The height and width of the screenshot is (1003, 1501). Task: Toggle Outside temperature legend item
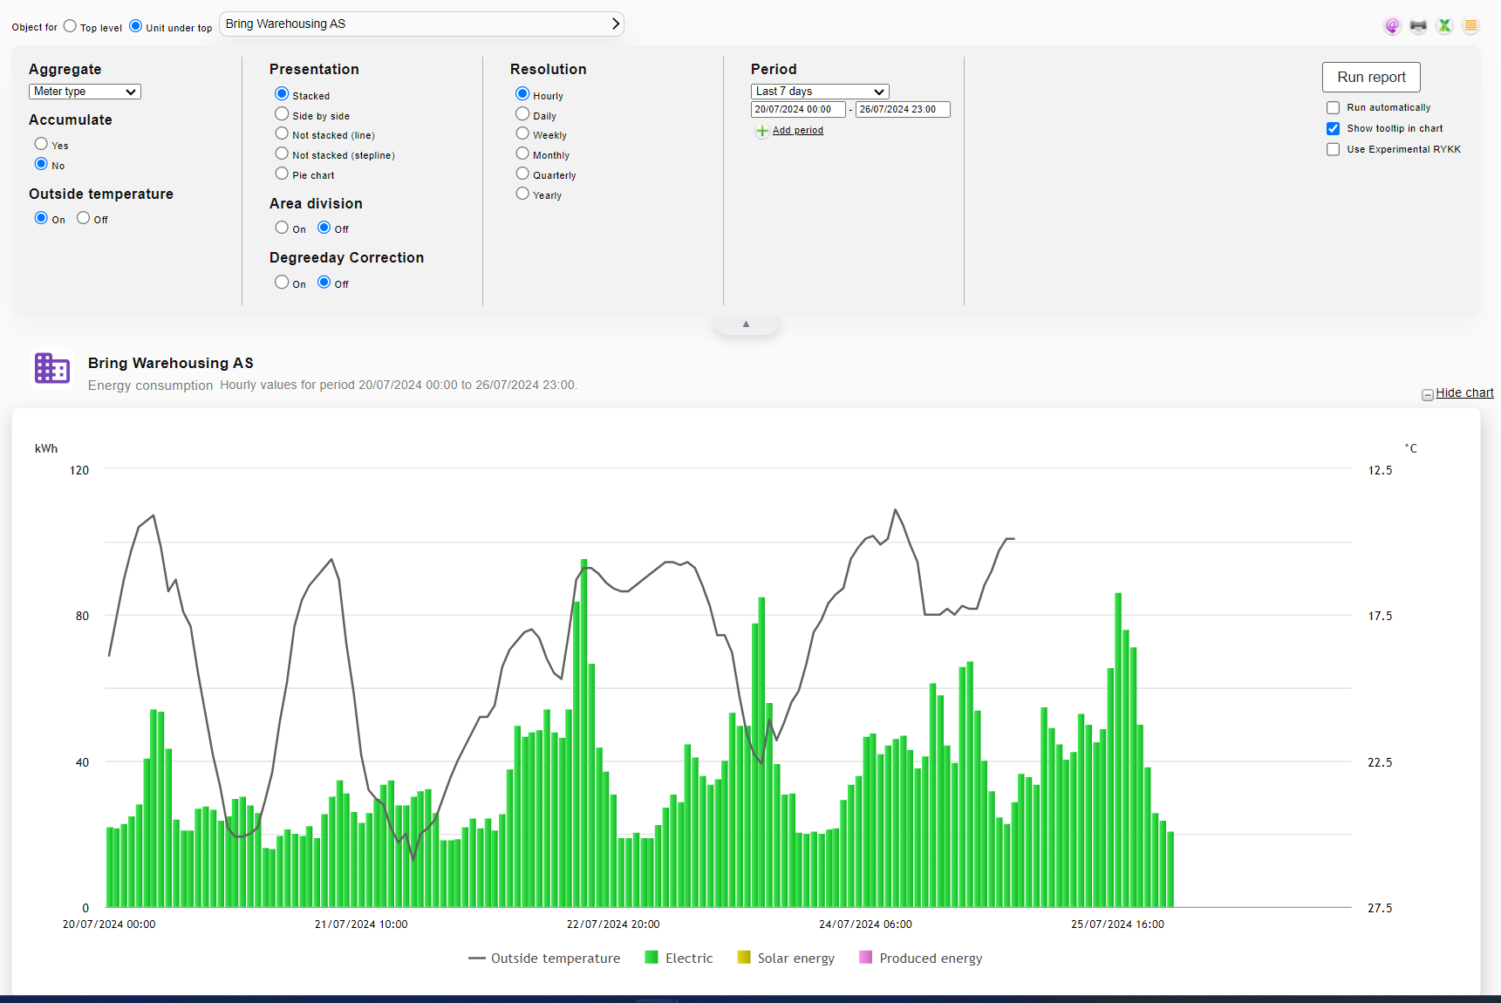tap(544, 959)
